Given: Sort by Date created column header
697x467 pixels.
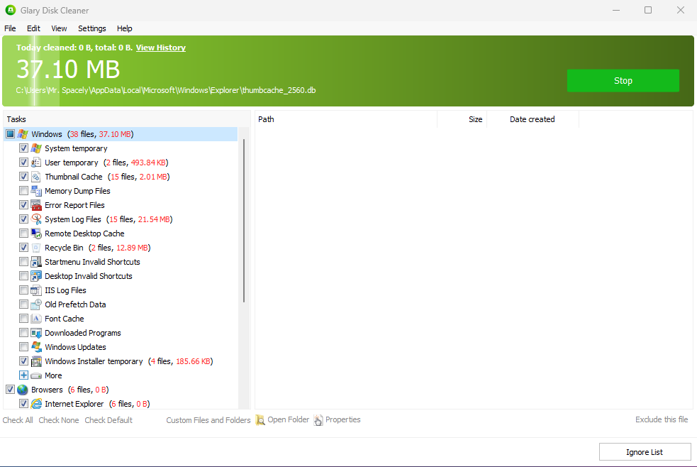Looking at the screenshot, I should coord(532,119).
